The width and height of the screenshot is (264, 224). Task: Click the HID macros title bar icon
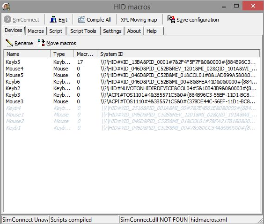click(6, 7)
